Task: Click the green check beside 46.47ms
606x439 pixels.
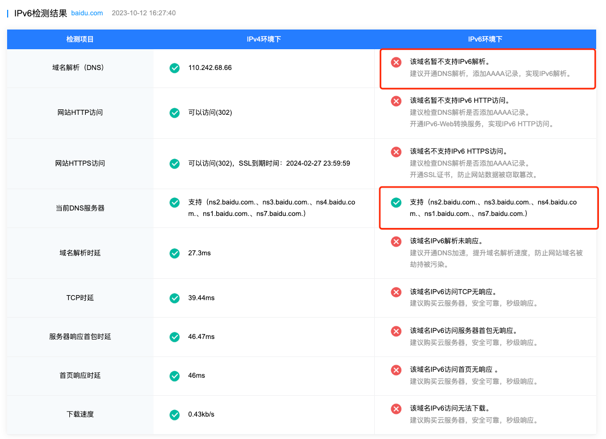Action: coord(174,337)
